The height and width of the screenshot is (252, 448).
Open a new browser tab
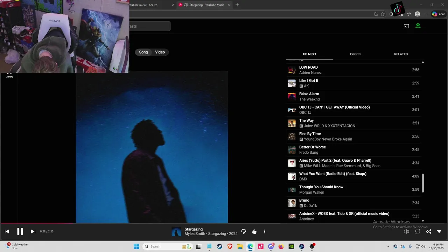tap(237, 5)
